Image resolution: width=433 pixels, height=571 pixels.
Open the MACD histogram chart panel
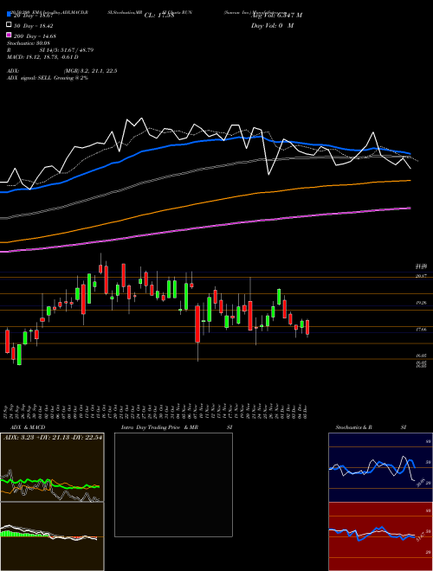52,536
